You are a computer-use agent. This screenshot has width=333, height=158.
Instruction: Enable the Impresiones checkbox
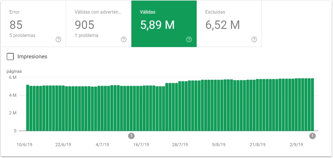tap(10, 57)
